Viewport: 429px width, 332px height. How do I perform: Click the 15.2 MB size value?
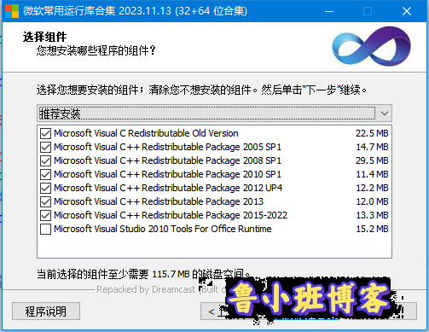[x=372, y=229]
